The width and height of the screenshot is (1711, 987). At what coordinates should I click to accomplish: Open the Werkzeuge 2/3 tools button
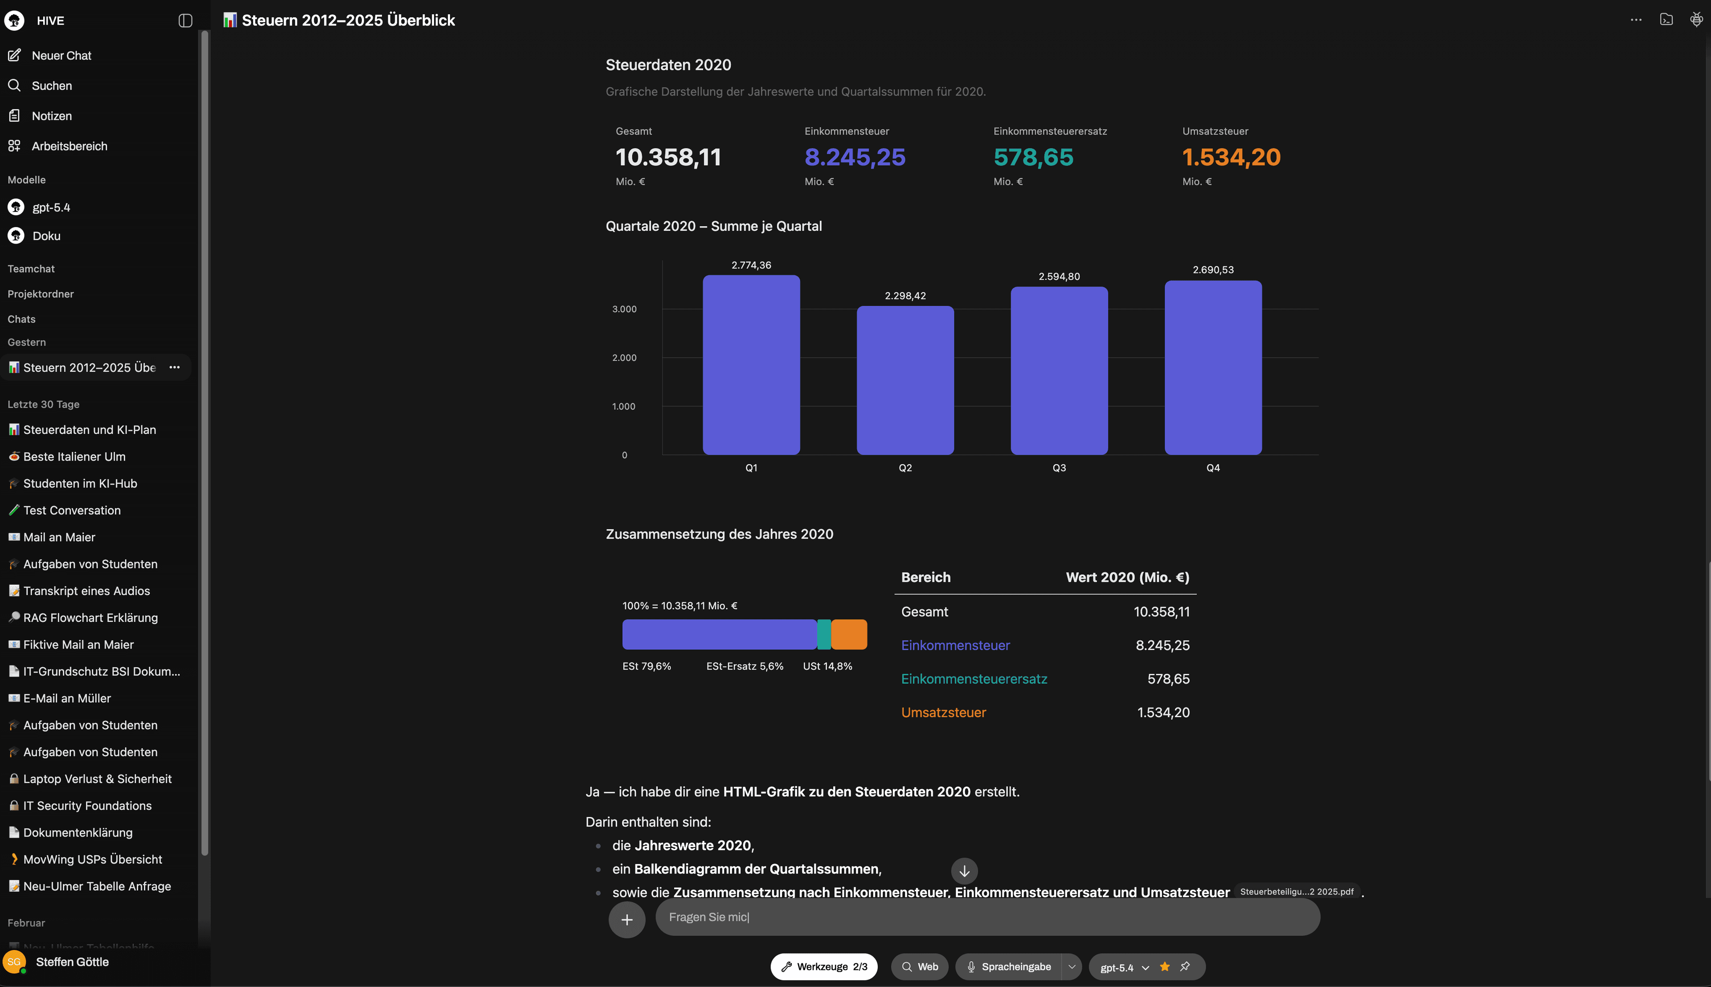click(824, 967)
